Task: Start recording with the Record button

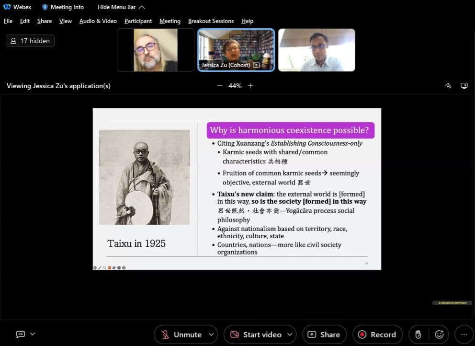Action: point(377,334)
